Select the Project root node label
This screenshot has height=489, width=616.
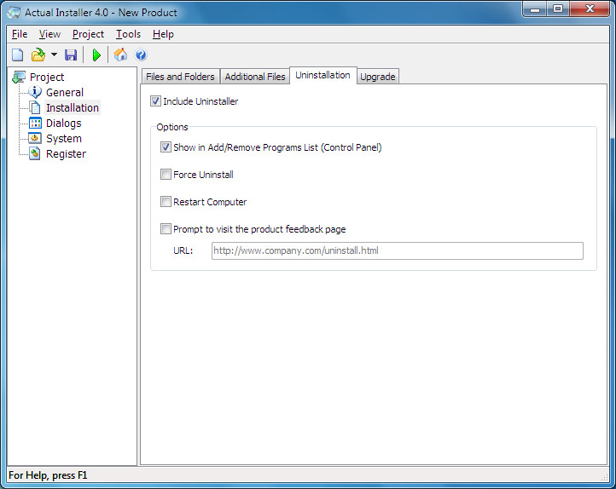click(47, 78)
